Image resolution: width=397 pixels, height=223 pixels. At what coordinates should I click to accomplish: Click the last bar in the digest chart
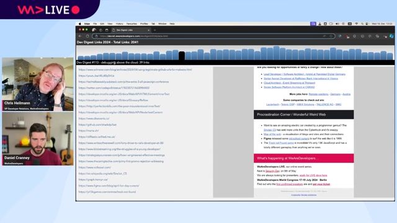click(390, 56)
